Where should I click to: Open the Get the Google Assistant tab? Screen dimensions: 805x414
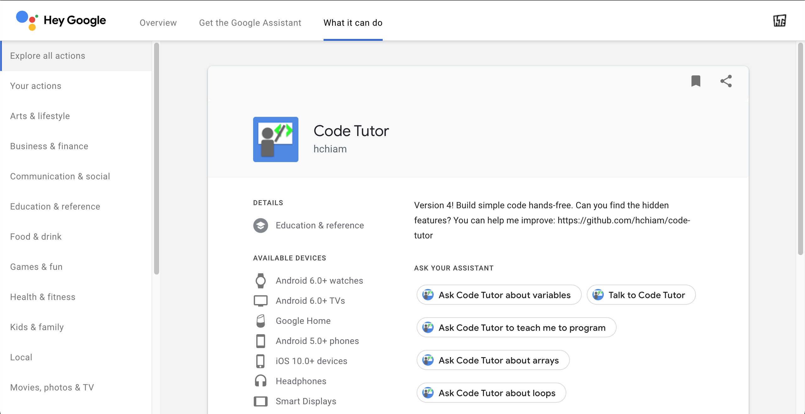[250, 23]
